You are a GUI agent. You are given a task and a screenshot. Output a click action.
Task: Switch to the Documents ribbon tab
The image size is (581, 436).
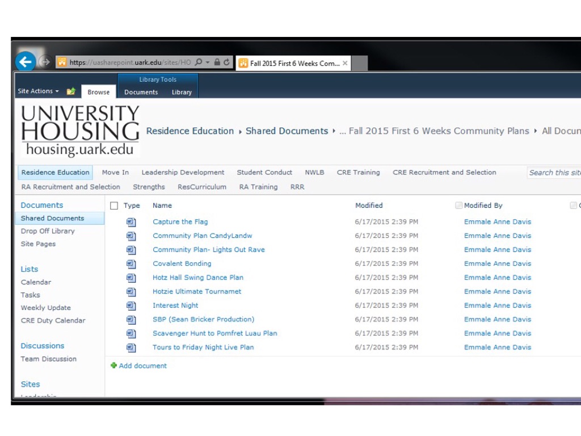pyautogui.click(x=141, y=92)
